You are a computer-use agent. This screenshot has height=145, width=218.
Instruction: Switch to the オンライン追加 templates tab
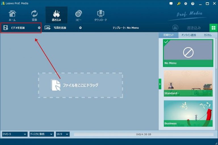pos(188,35)
